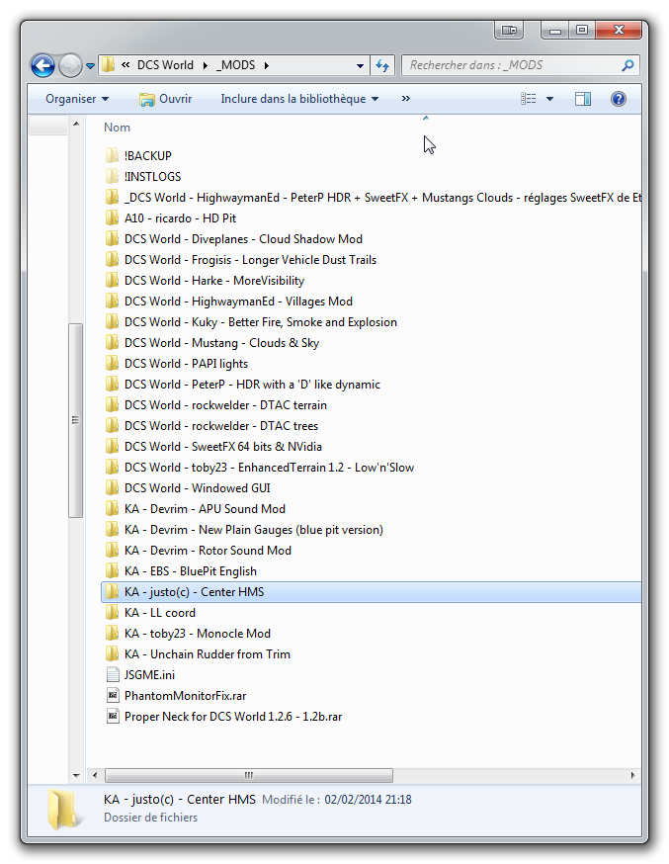Select HighwaymanEd Villages Mod folder
The height and width of the screenshot is (864, 669).
pos(228,302)
